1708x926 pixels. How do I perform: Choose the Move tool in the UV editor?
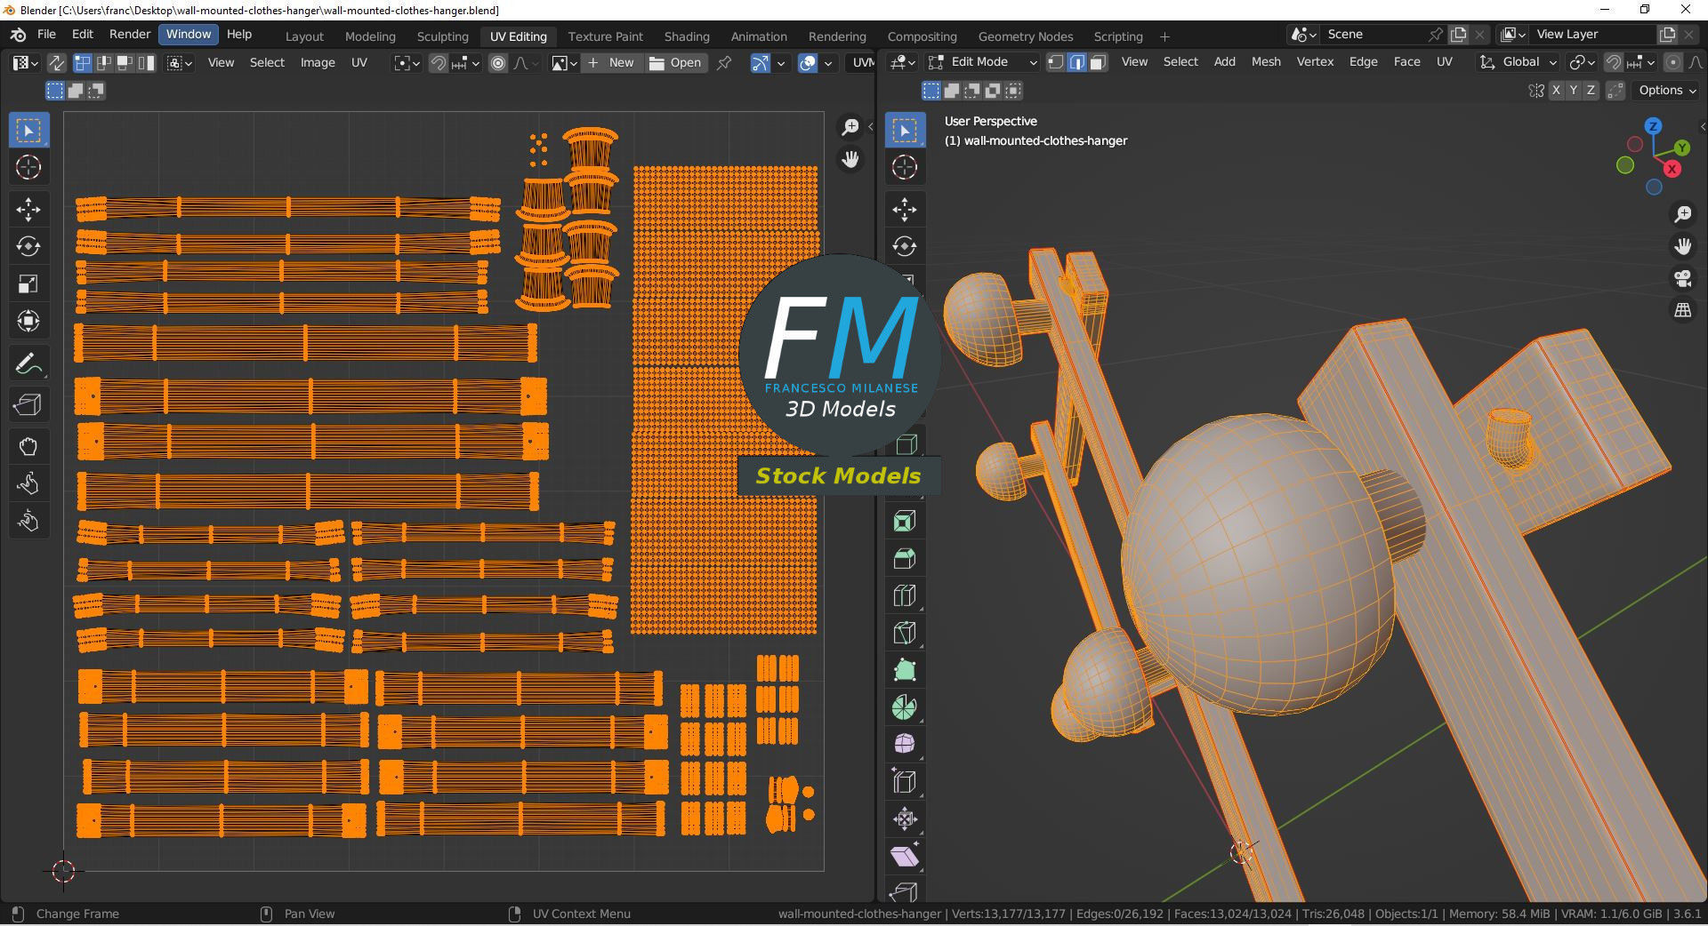pos(28,210)
